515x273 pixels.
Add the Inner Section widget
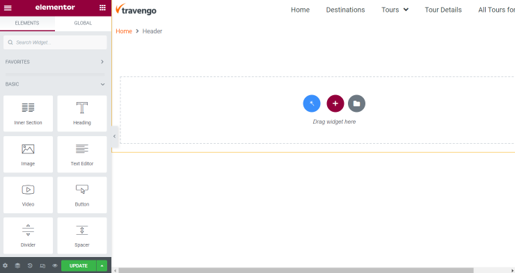[x=28, y=113]
